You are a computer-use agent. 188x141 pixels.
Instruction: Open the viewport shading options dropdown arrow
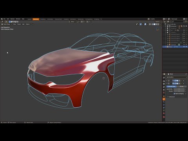tap(160, 24)
